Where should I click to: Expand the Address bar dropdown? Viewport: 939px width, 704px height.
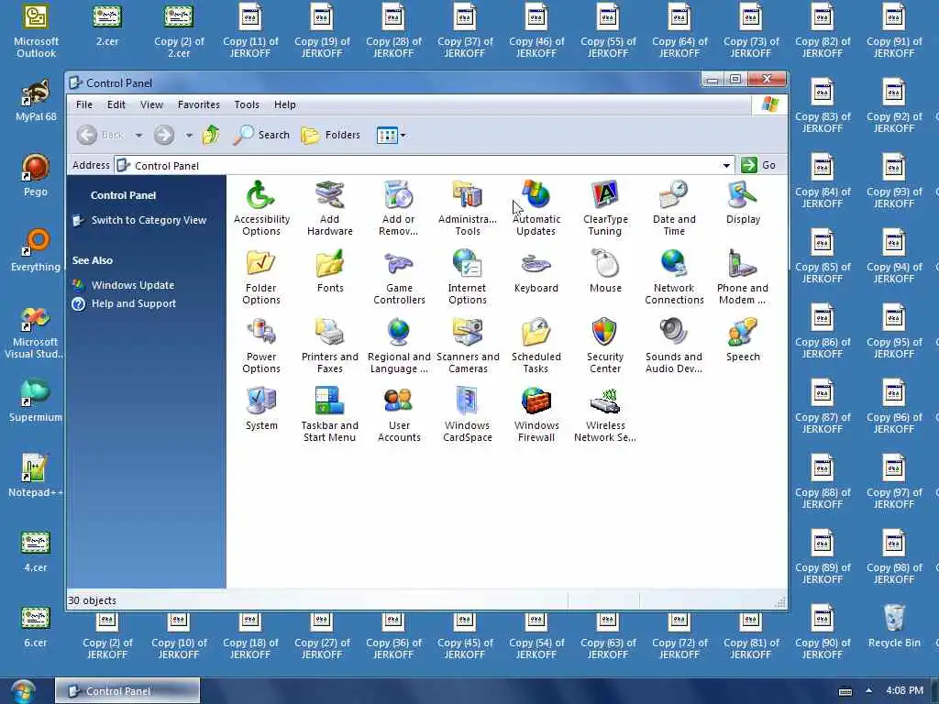click(726, 165)
